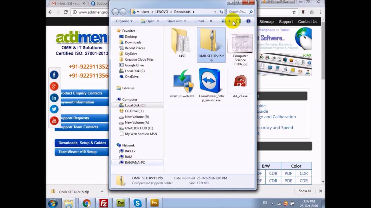Refresh the Downloads folder address bar
371x208 pixels.
click(221, 12)
